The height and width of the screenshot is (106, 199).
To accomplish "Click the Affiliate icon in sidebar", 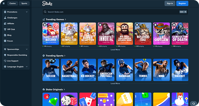I will click(5, 23).
